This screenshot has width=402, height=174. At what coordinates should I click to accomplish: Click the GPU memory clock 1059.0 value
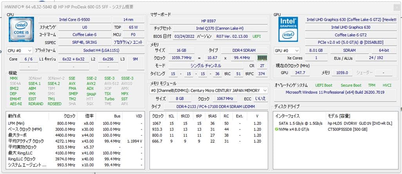click(x=342, y=73)
